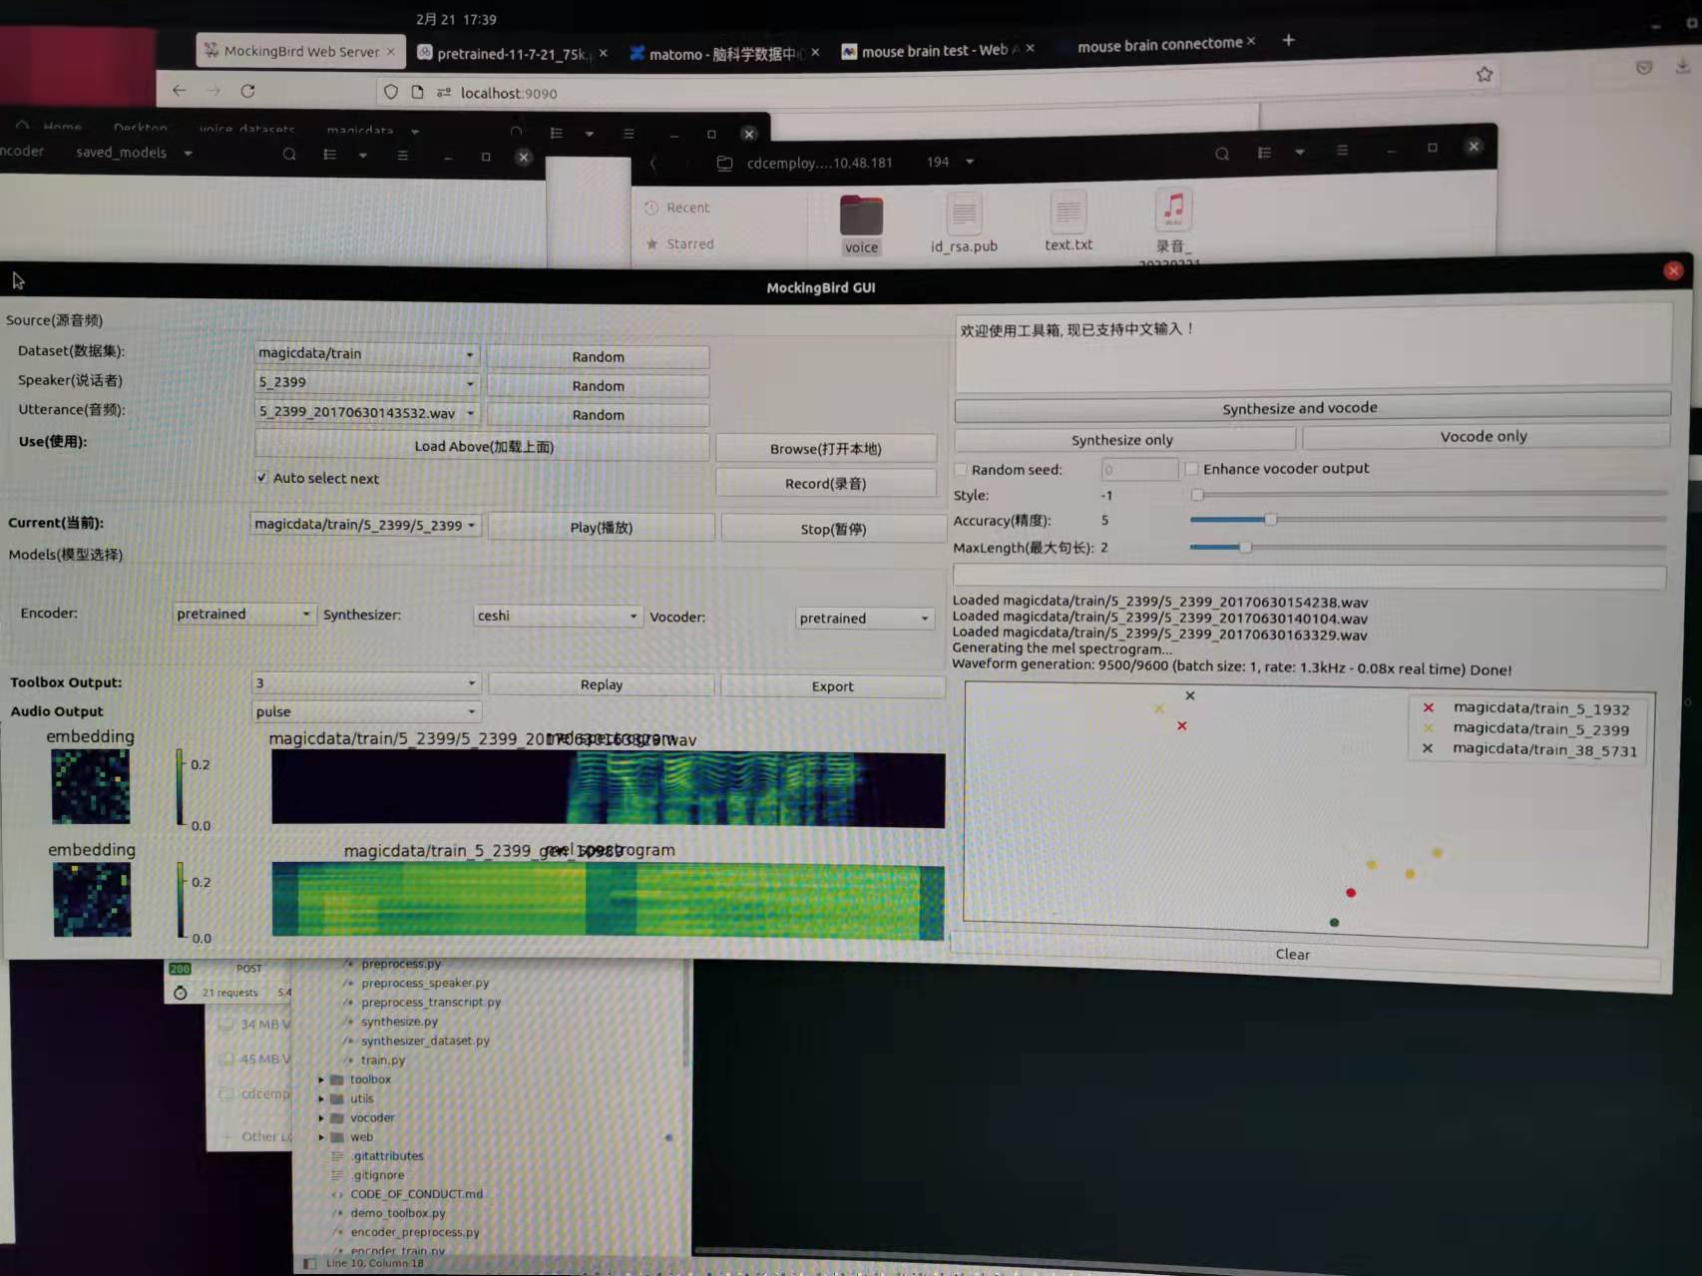Image resolution: width=1702 pixels, height=1276 pixels.
Task: Click Play(播放) button
Action: pos(601,528)
